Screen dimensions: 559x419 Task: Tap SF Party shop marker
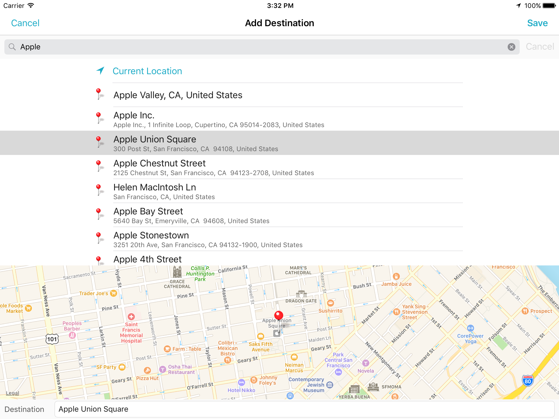point(122,367)
